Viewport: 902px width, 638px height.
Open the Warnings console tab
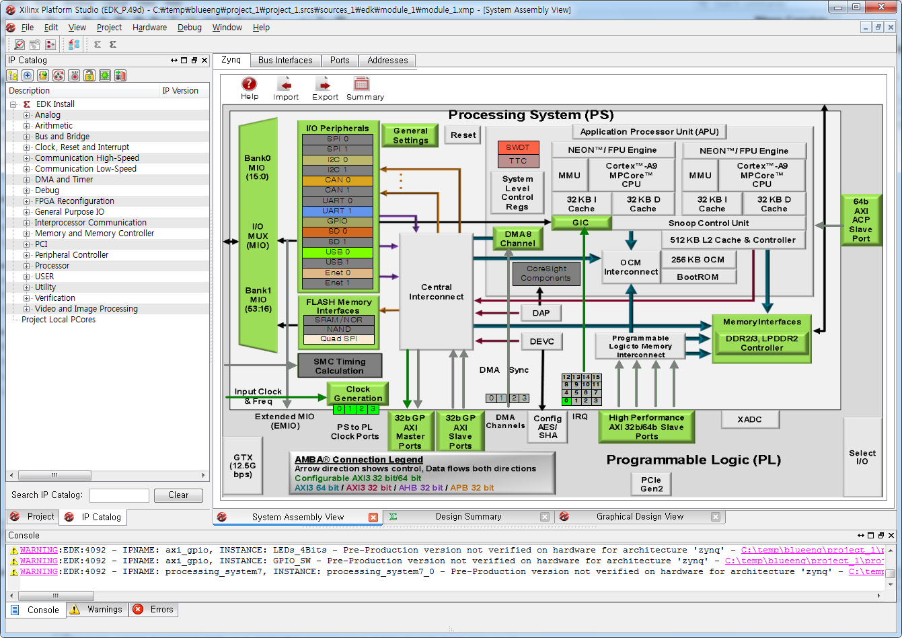tap(97, 610)
